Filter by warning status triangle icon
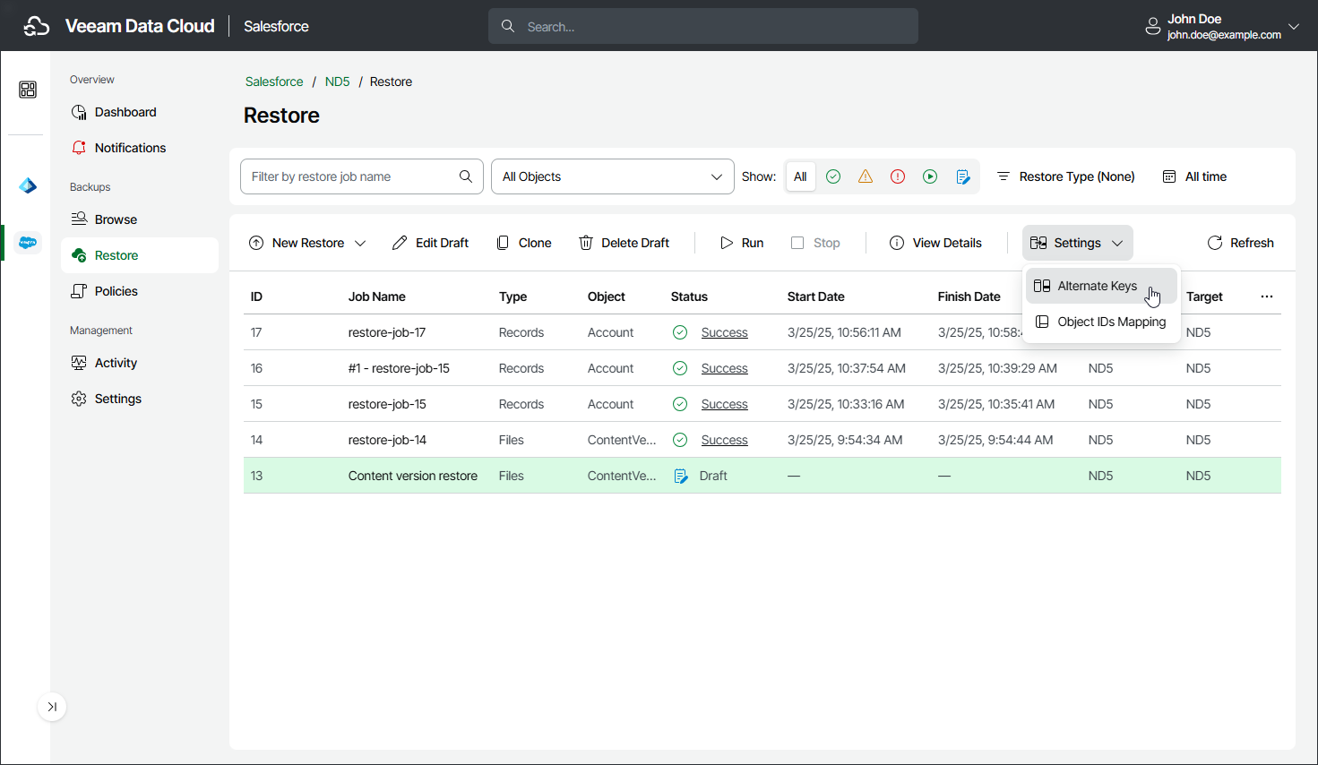1318x765 pixels. tap(866, 176)
